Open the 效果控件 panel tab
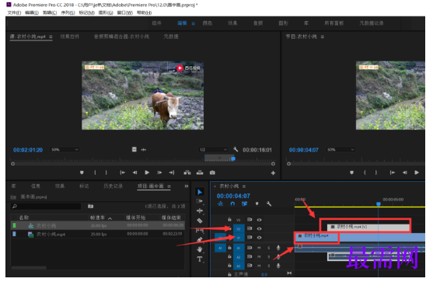This screenshot has width=433, height=282. [70, 37]
